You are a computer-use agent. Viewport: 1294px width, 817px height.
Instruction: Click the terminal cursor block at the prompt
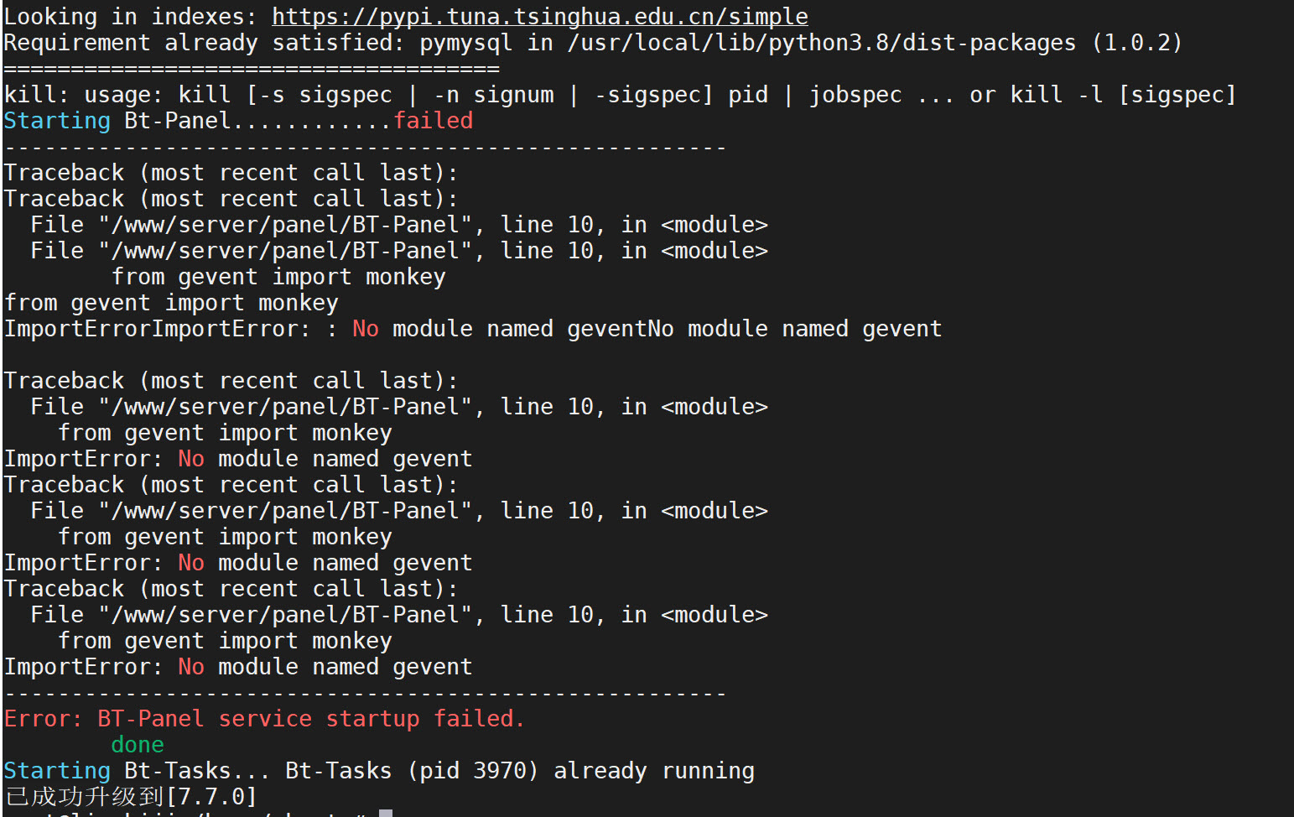click(386, 813)
